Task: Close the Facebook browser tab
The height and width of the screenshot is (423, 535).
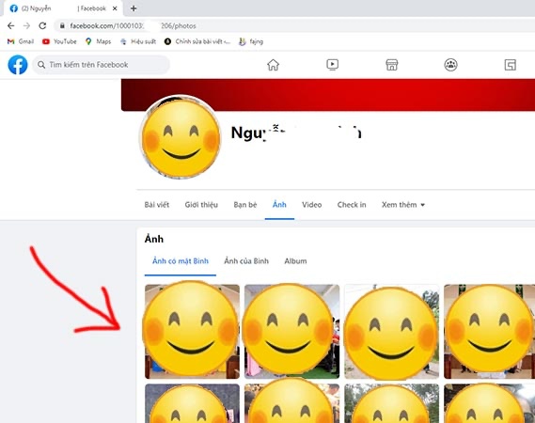Action: pos(115,8)
